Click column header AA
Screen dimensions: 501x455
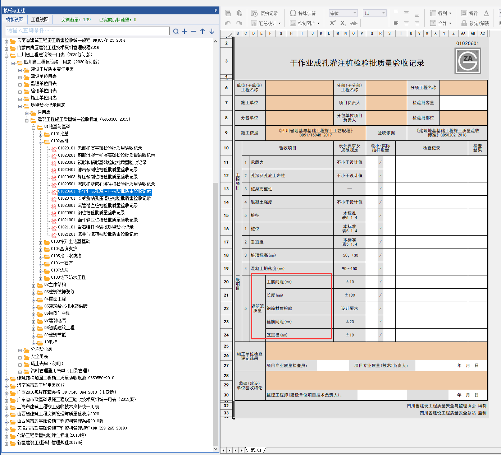pyautogui.click(x=463, y=33)
